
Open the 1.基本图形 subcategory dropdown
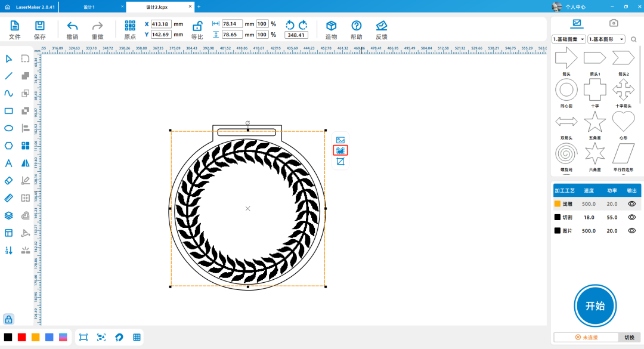coord(606,39)
